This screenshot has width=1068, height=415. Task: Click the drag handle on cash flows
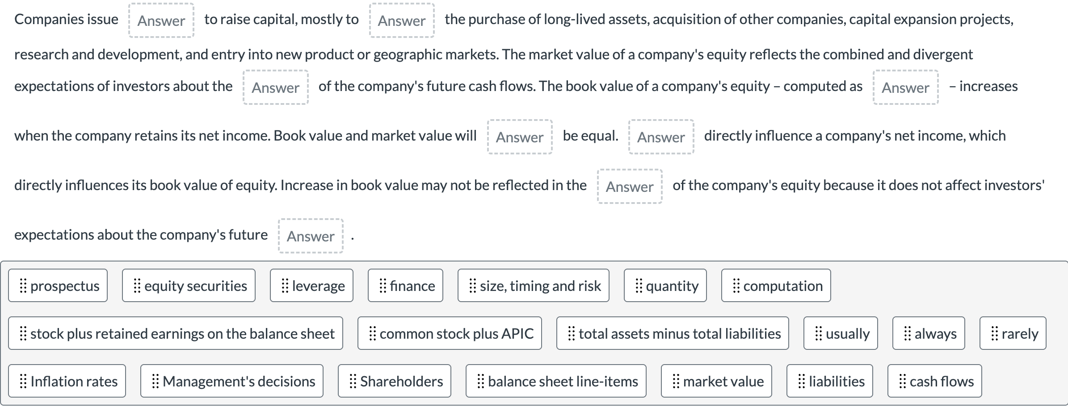(903, 381)
